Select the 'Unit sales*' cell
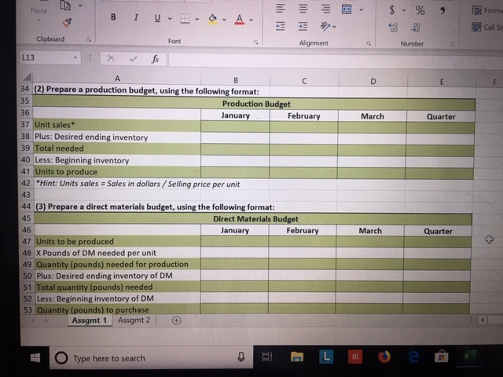This screenshot has width=503, height=377. tap(117, 125)
